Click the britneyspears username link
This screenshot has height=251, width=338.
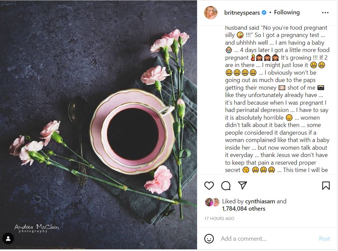[242, 13]
